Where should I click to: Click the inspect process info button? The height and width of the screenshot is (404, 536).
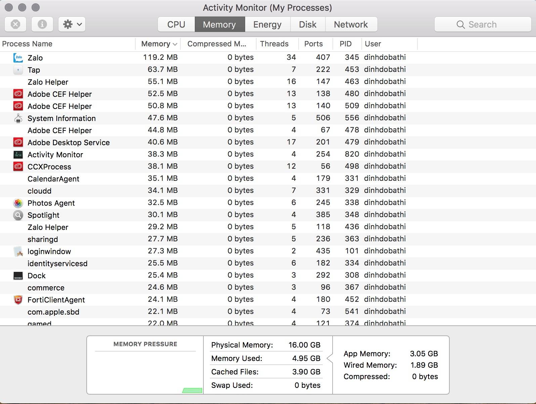click(42, 24)
